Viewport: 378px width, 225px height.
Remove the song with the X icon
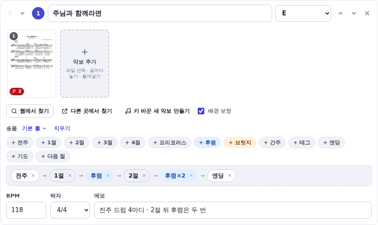coord(367,13)
